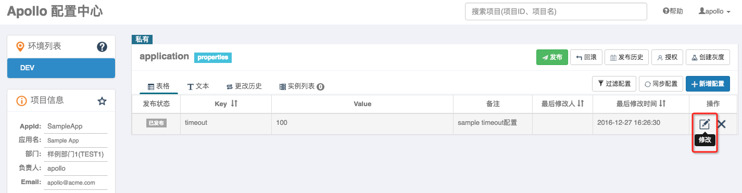Image resolution: width=742 pixels, height=193 pixels.
Task: Click the 新增配置 add button
Action: tap(708, 84)
